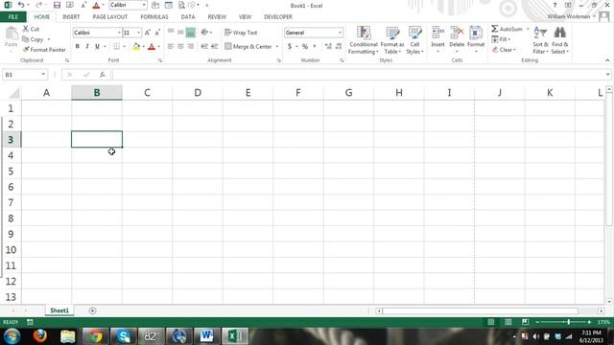Open Find & Select binoculars
Viewport: 614px width, 345px height.
coord(560,40)
